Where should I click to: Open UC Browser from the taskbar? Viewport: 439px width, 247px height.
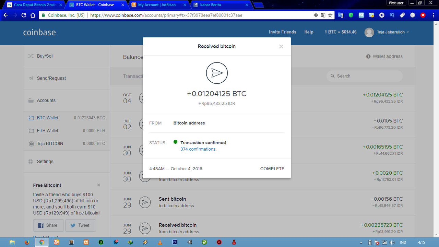pyautogui.click(x=57, y=242)
